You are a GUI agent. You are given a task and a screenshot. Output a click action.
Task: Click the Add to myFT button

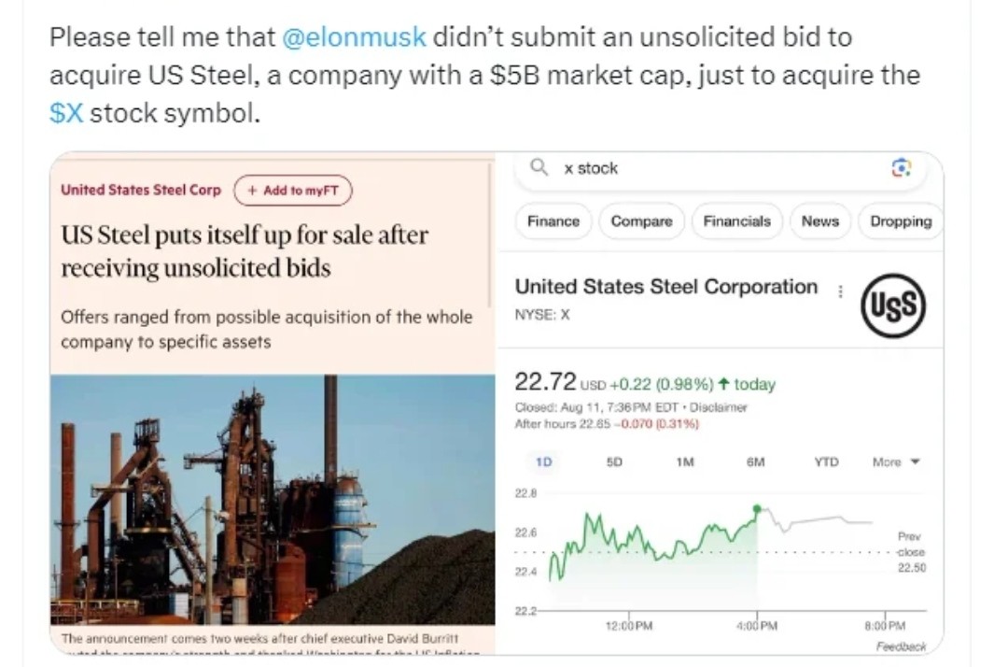click(x=293, y=191)
